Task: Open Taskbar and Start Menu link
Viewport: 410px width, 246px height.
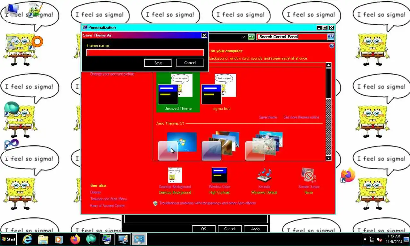Action: point(109,199)
